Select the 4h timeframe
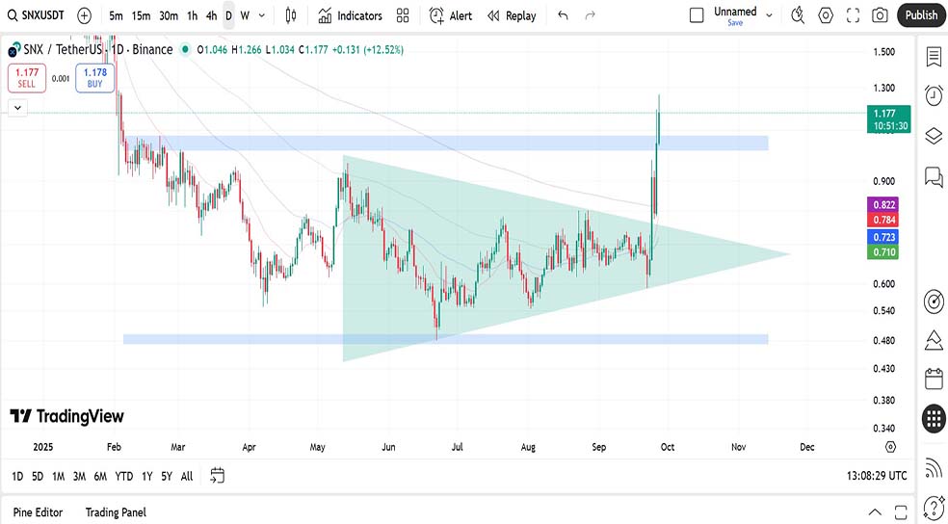Screen dimensions: 948x524 pyautogui.click(x=211, y=15)
